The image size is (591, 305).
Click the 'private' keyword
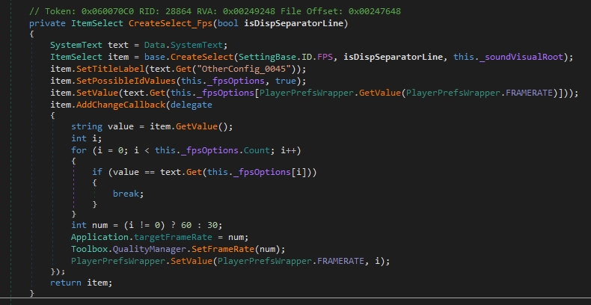pos(47,23)
